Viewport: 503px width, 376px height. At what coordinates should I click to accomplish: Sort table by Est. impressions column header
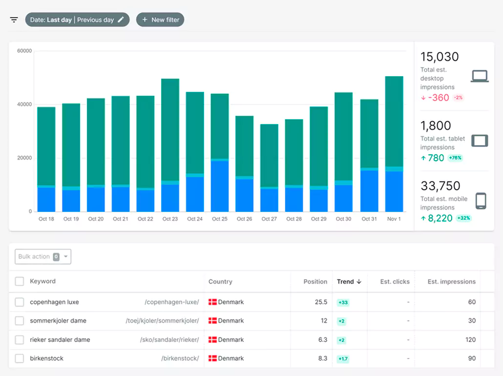tap(451, 282)
